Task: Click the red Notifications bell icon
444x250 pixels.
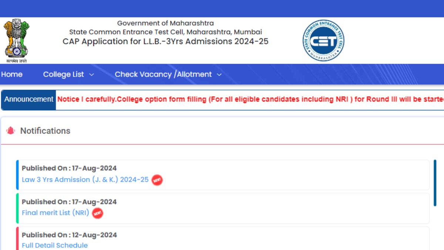Action: (x=11, y=131)
